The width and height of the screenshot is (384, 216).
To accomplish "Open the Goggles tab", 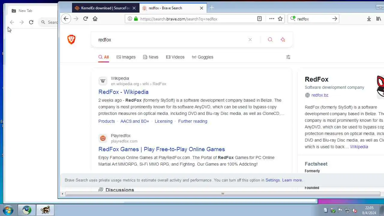I will [202, 57].
